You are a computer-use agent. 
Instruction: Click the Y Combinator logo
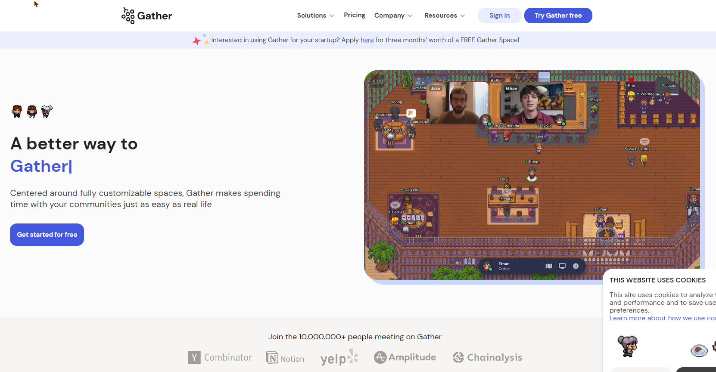pos(220,357)
